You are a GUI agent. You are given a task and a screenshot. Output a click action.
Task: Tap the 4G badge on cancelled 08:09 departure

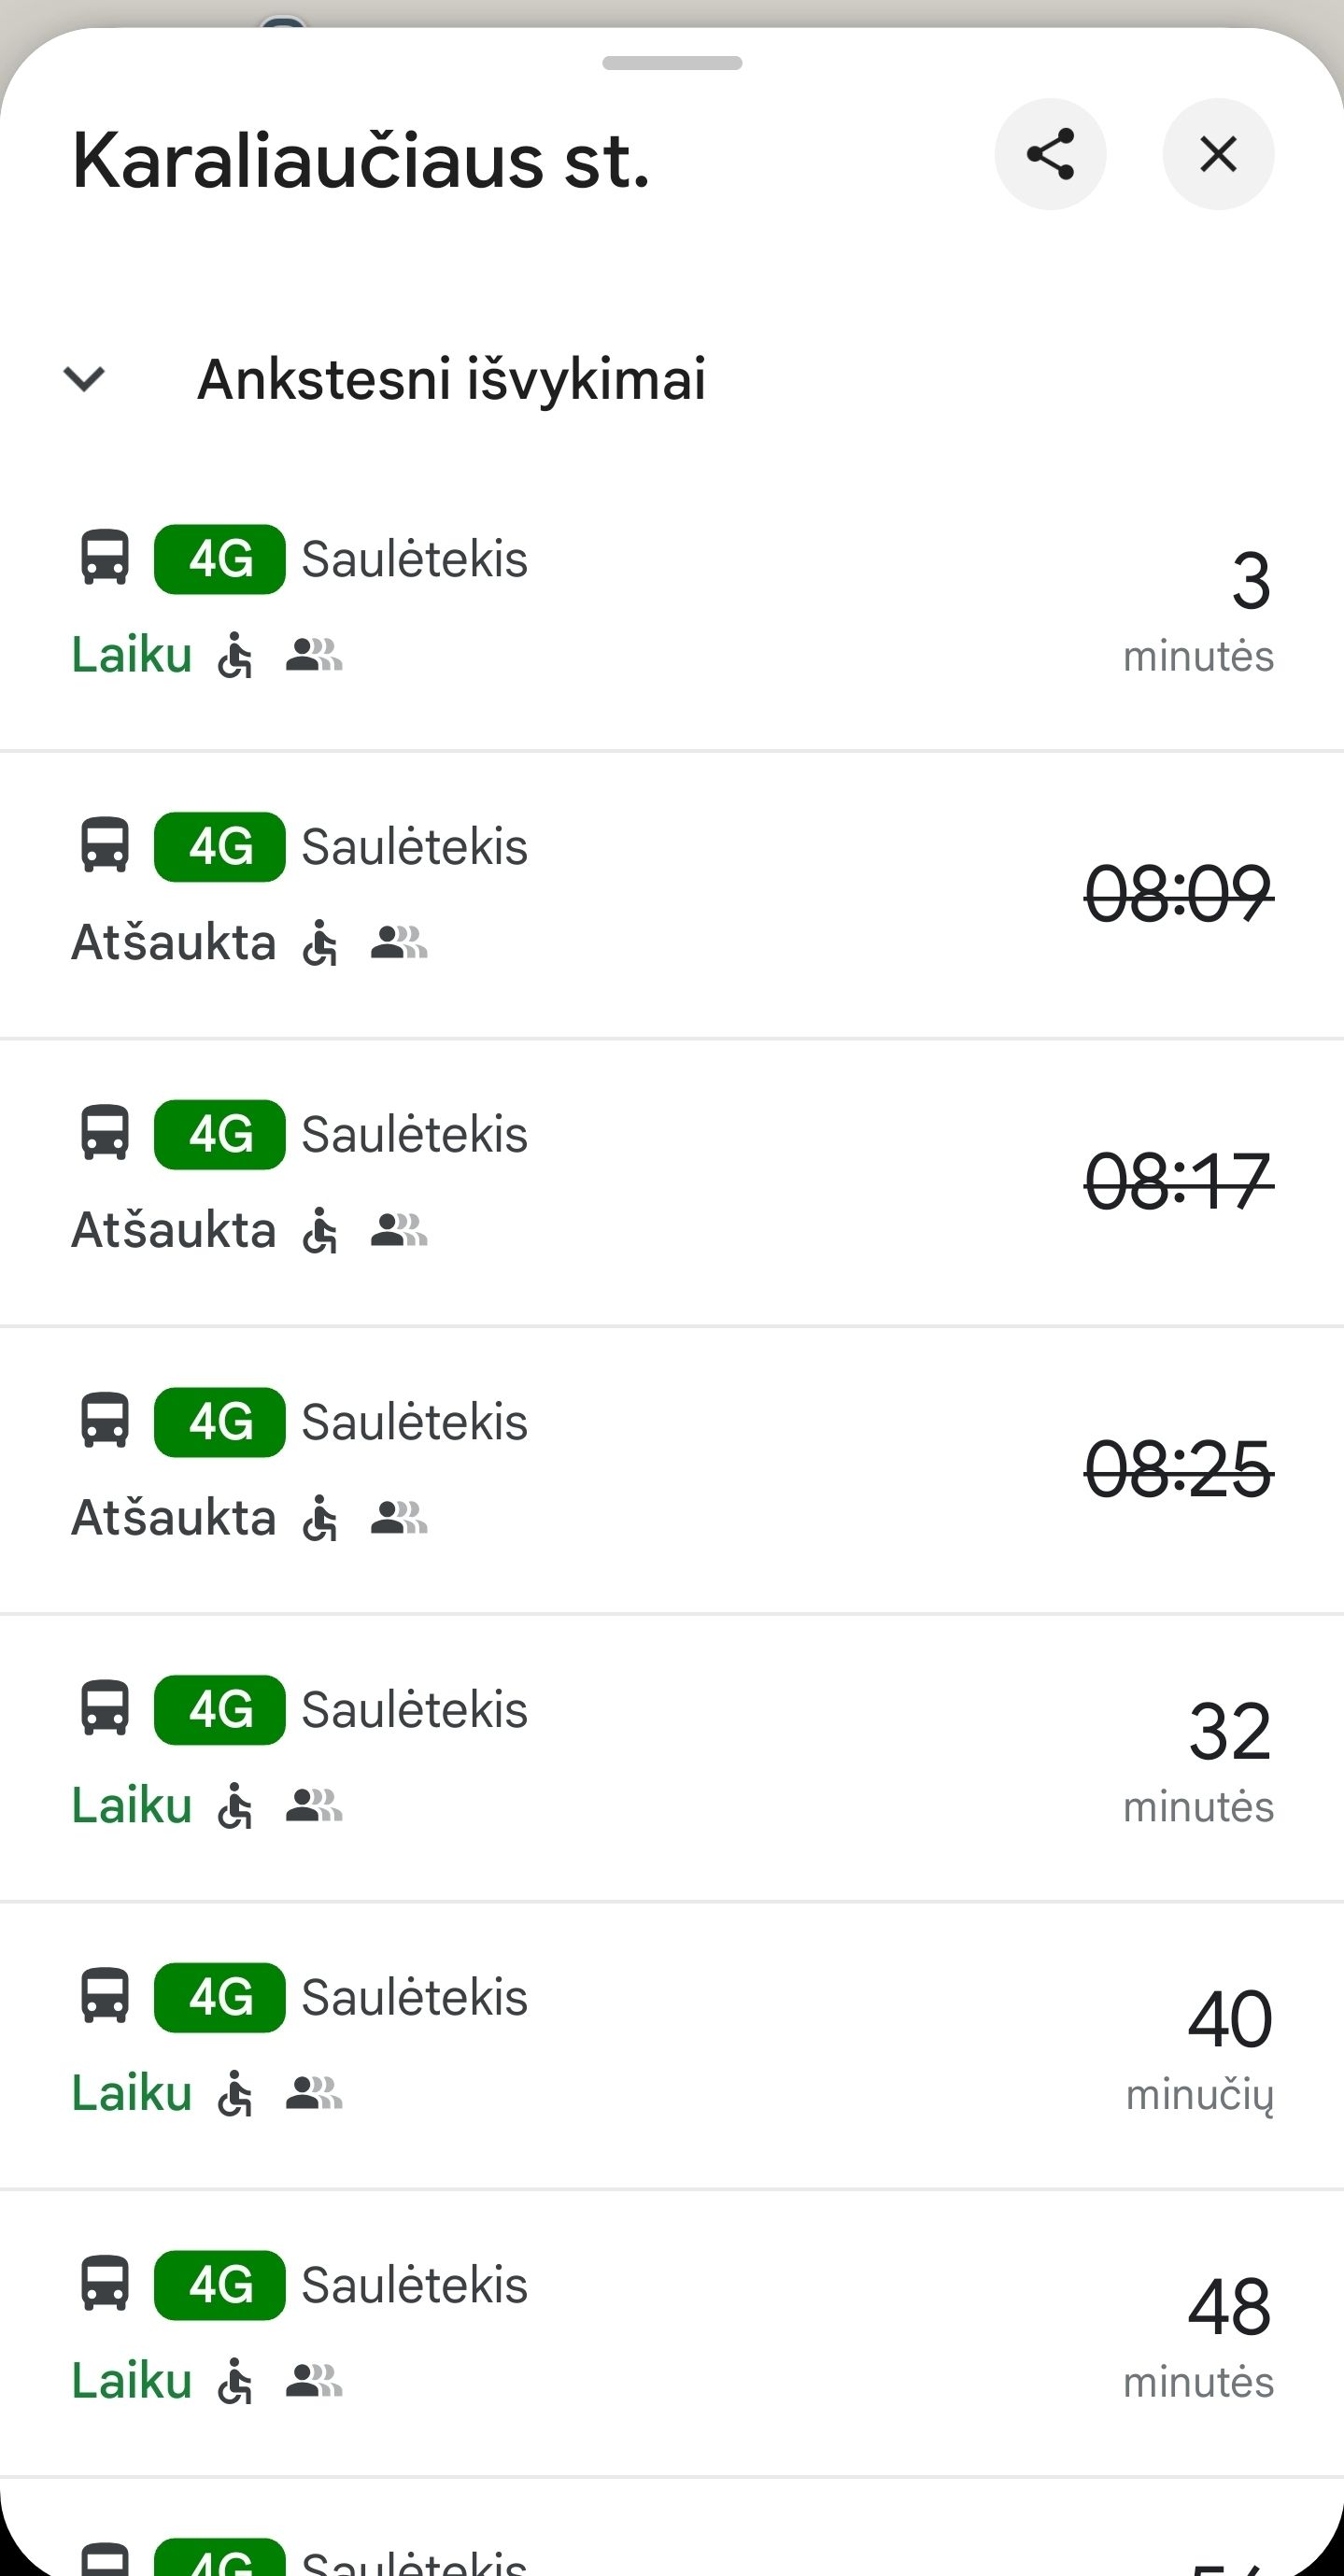coord(220,847)
